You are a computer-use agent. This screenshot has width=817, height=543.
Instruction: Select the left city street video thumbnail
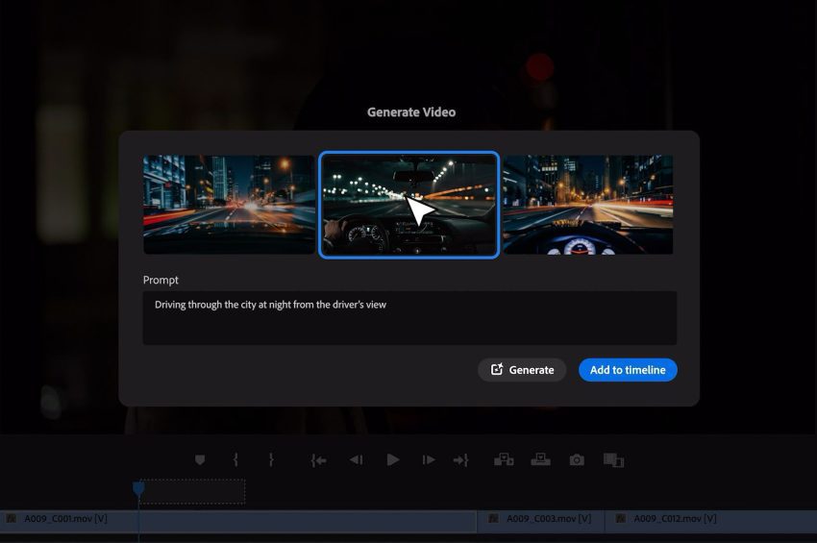[x=229, y=205]
